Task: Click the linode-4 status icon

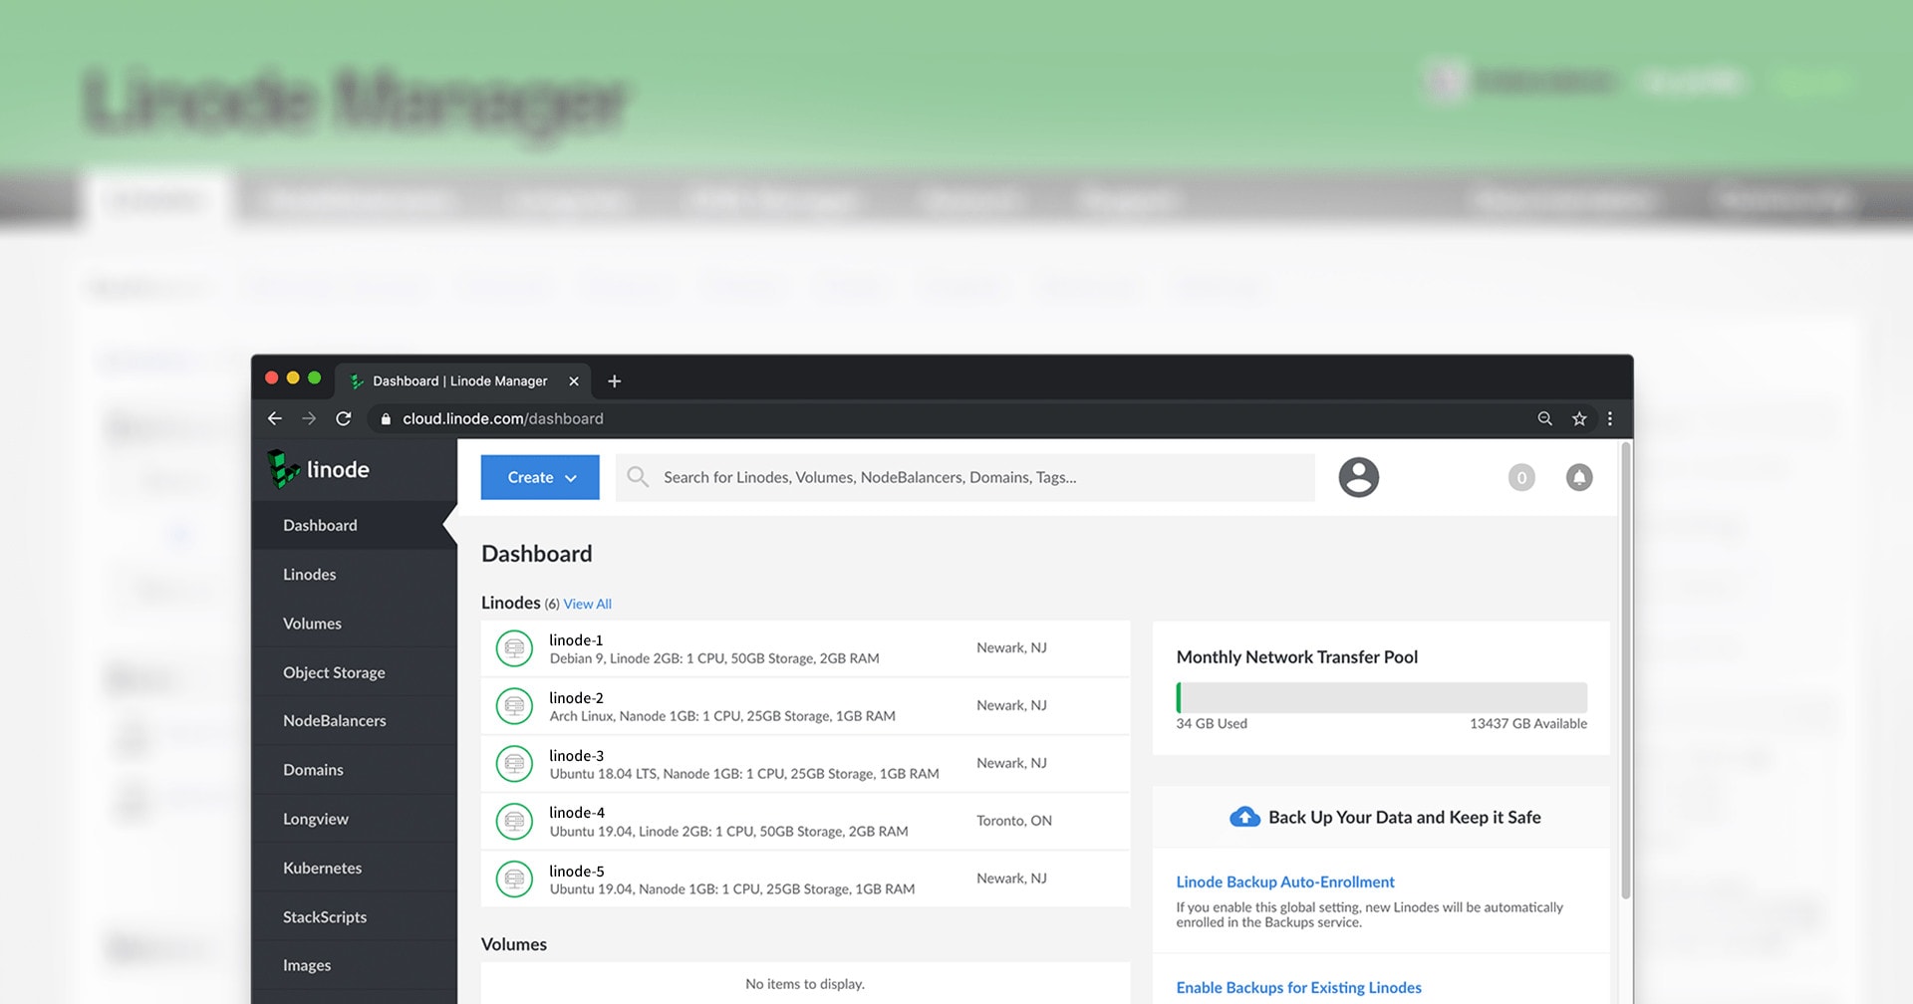Action: 514,822
